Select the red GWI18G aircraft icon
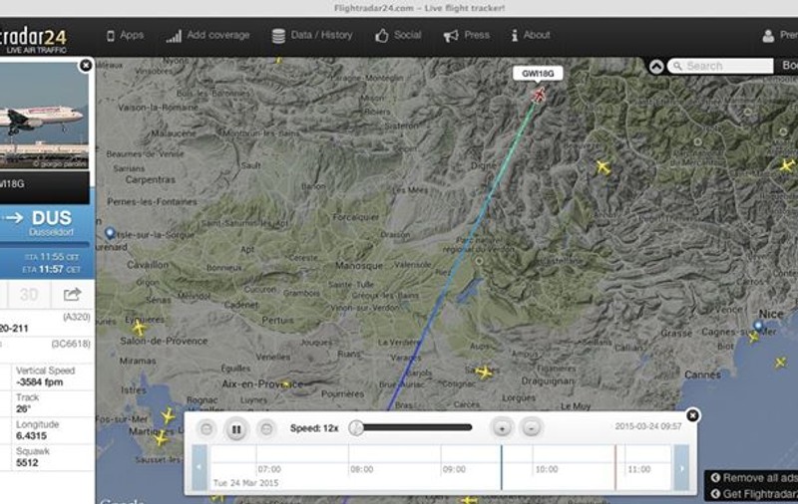 539,95
